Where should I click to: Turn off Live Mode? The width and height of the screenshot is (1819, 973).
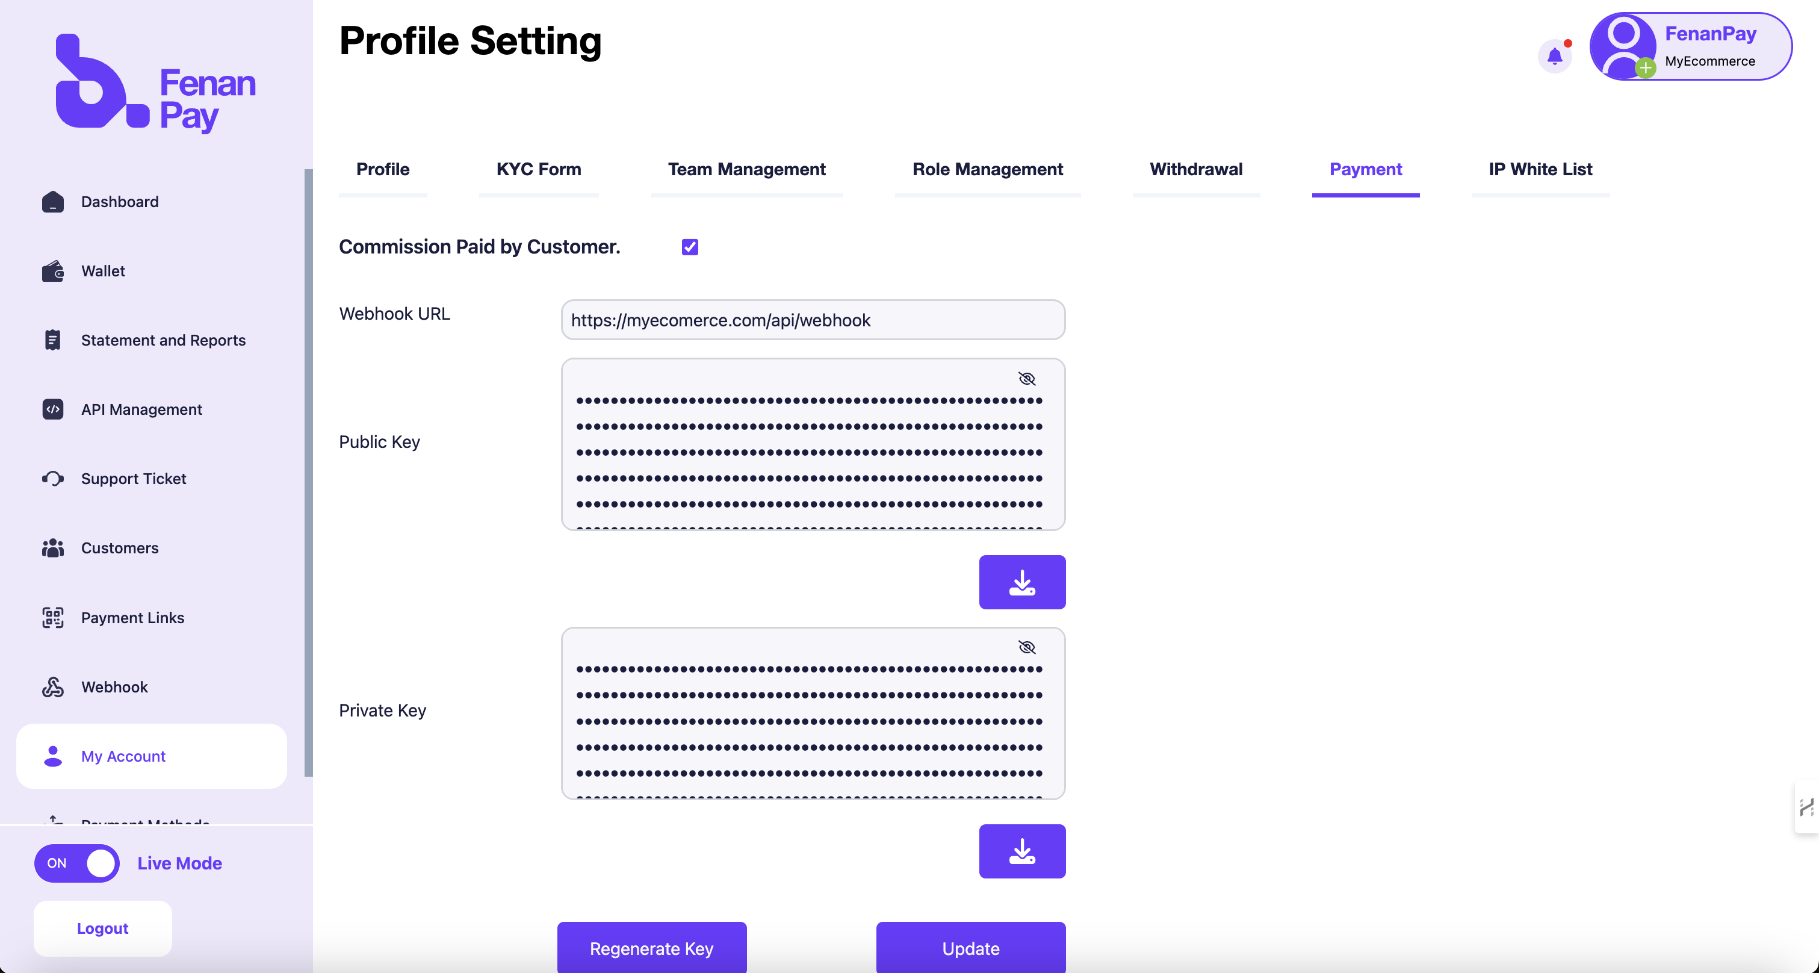tap(76, 863)
